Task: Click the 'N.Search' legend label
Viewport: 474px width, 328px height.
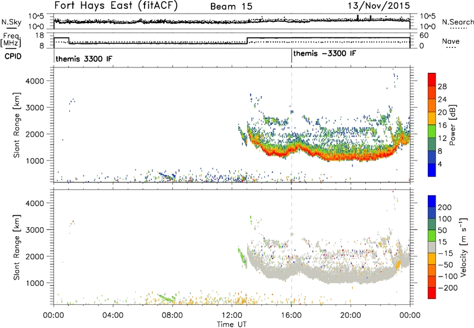Action: pyautogui.click(x=458, y=22)
